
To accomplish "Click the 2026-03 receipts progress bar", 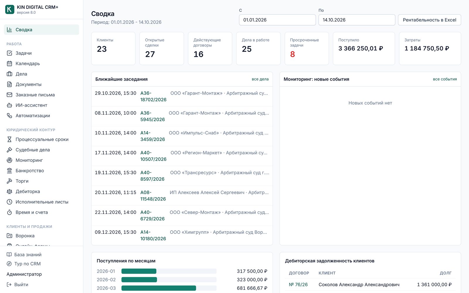I will tap(169, 288).
